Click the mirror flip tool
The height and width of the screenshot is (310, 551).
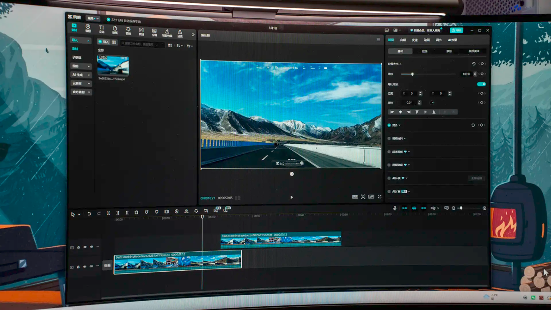186,211
